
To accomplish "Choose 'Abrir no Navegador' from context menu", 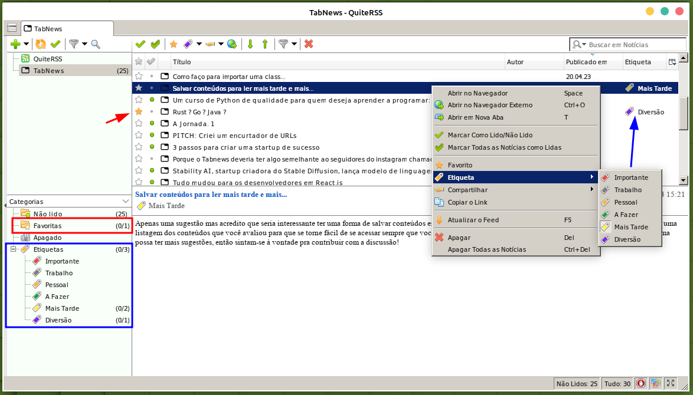I will pyautogui.click(x=516, y=93).
